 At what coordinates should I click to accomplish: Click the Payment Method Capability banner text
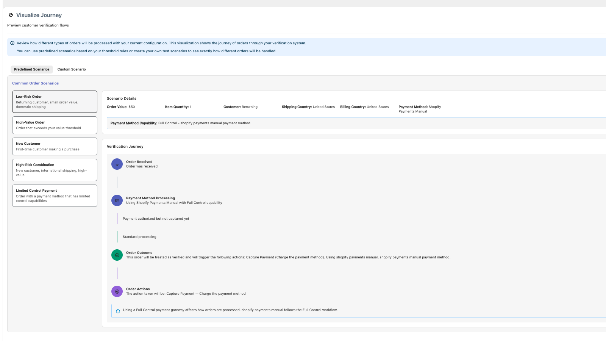[181, 123]
